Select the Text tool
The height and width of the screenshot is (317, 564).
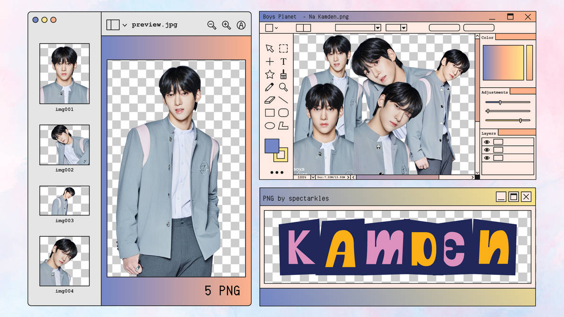point(283,62)
